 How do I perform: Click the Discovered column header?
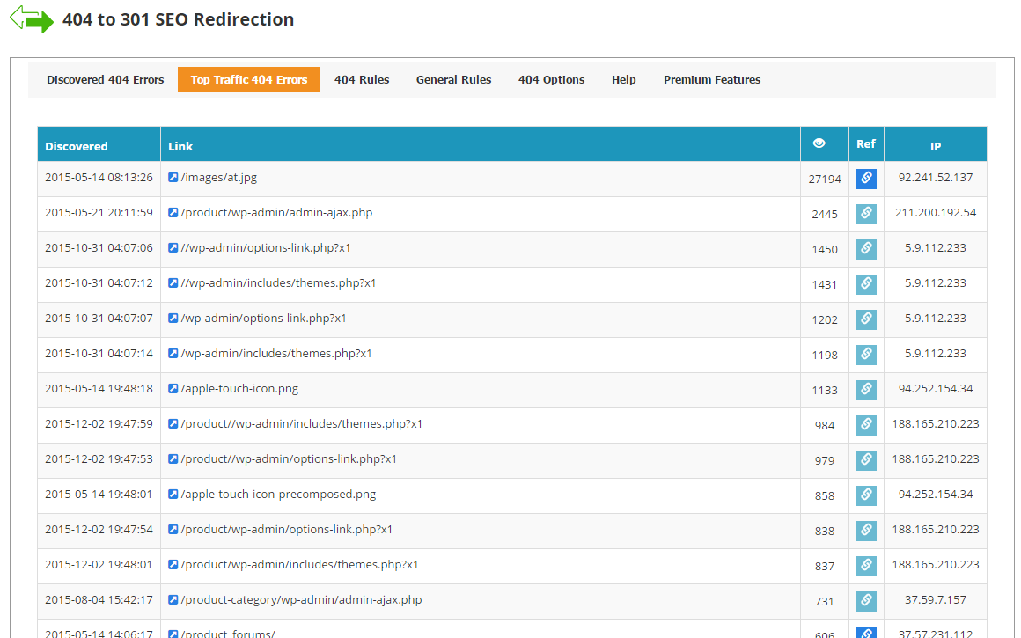pos(77,146)
